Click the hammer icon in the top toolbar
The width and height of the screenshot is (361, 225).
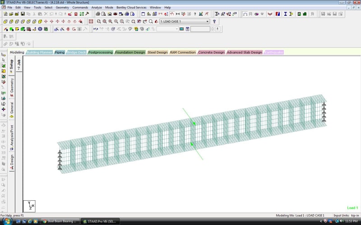pos(87,14)
